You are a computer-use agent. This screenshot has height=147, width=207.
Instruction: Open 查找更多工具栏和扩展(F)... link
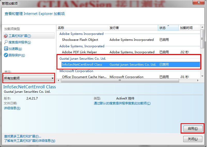tap(22, 136)
